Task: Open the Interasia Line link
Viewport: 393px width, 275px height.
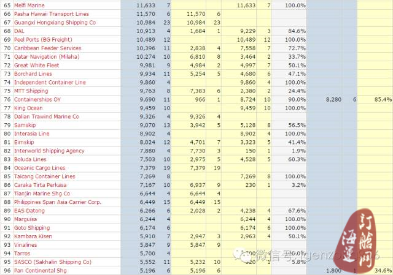Action: pos(31,134)
